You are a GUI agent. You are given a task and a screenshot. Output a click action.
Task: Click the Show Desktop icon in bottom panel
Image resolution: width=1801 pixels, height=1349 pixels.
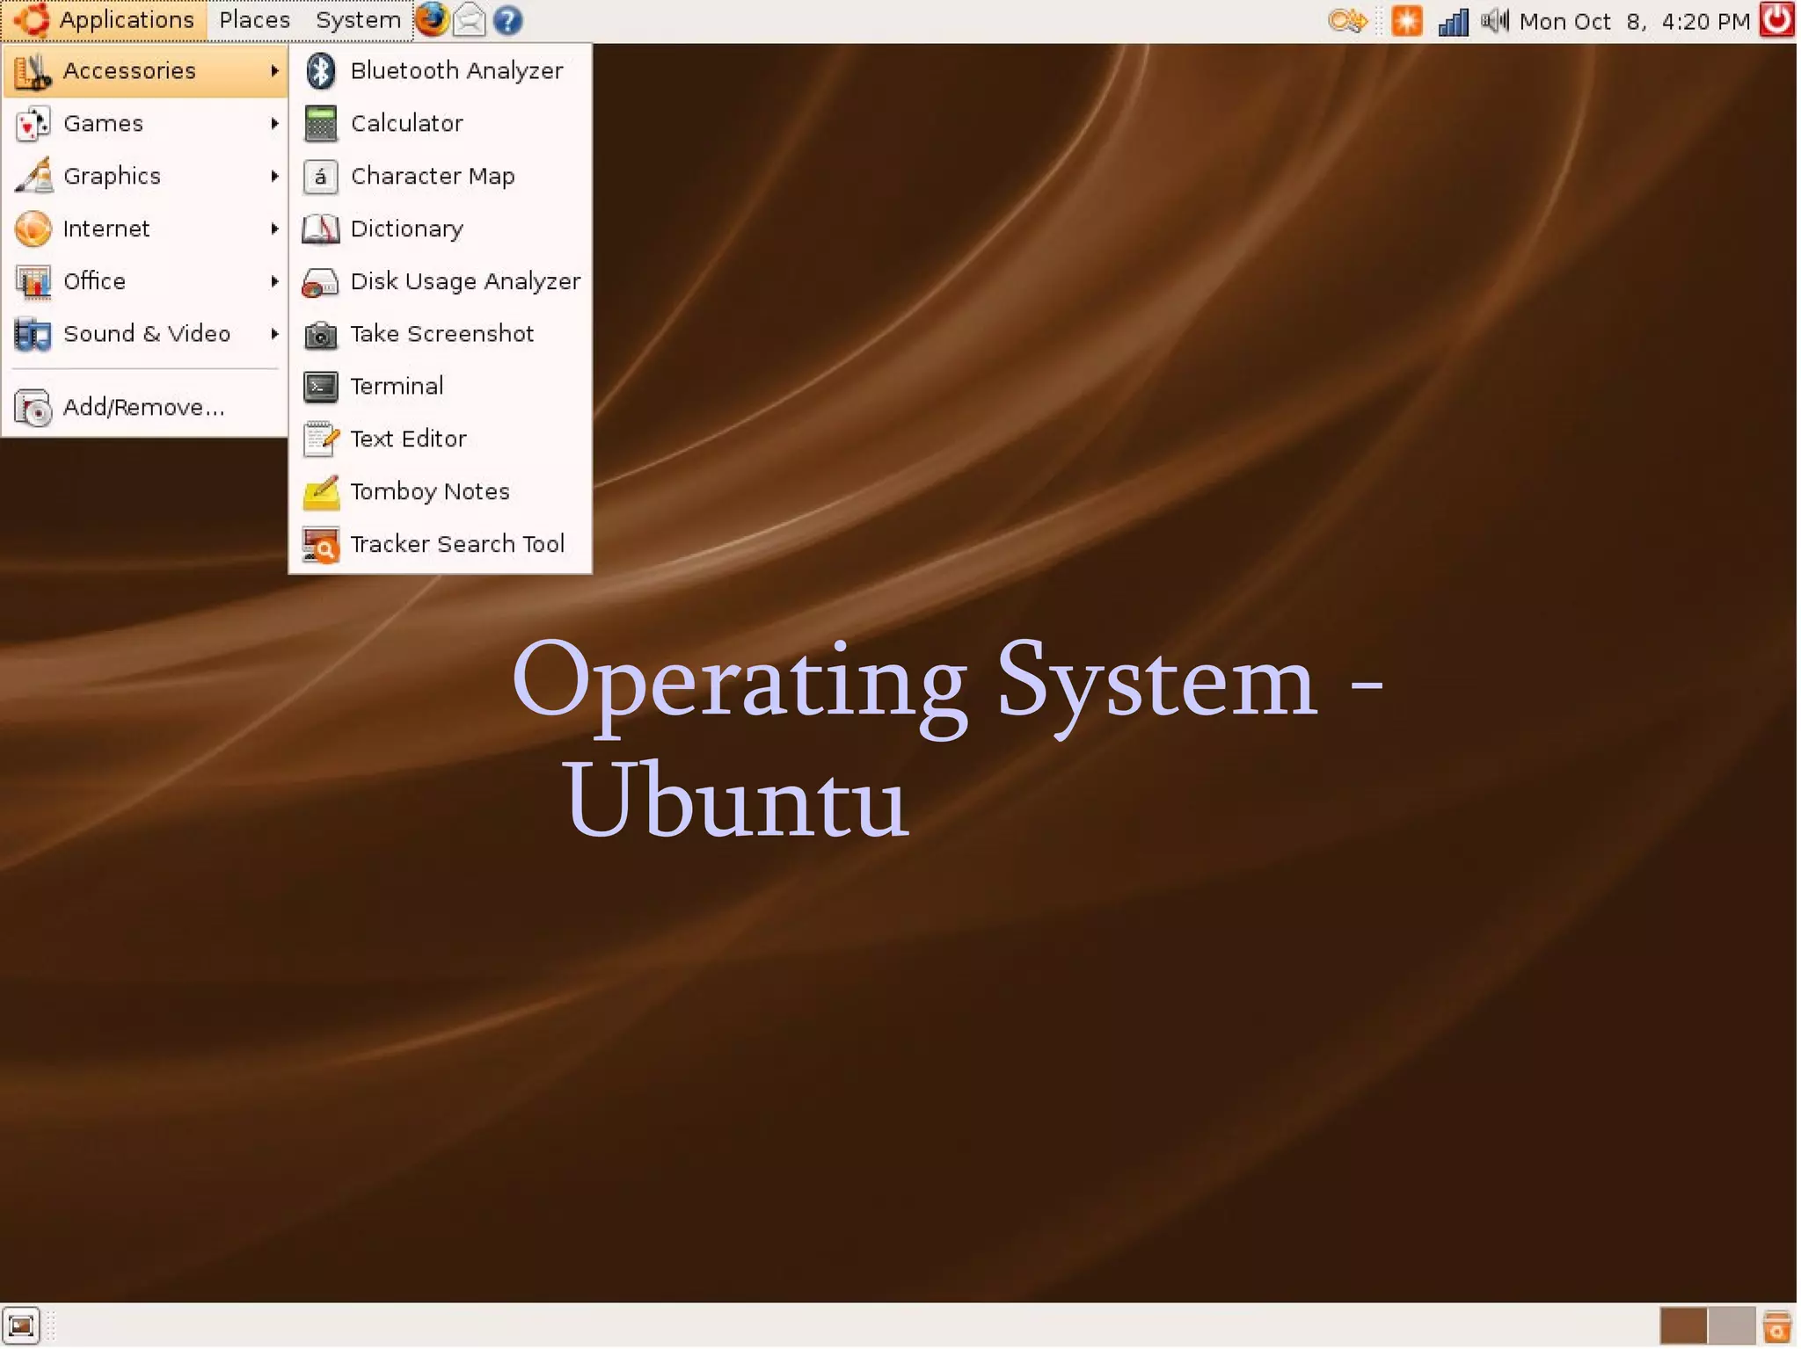point(20,1325)
